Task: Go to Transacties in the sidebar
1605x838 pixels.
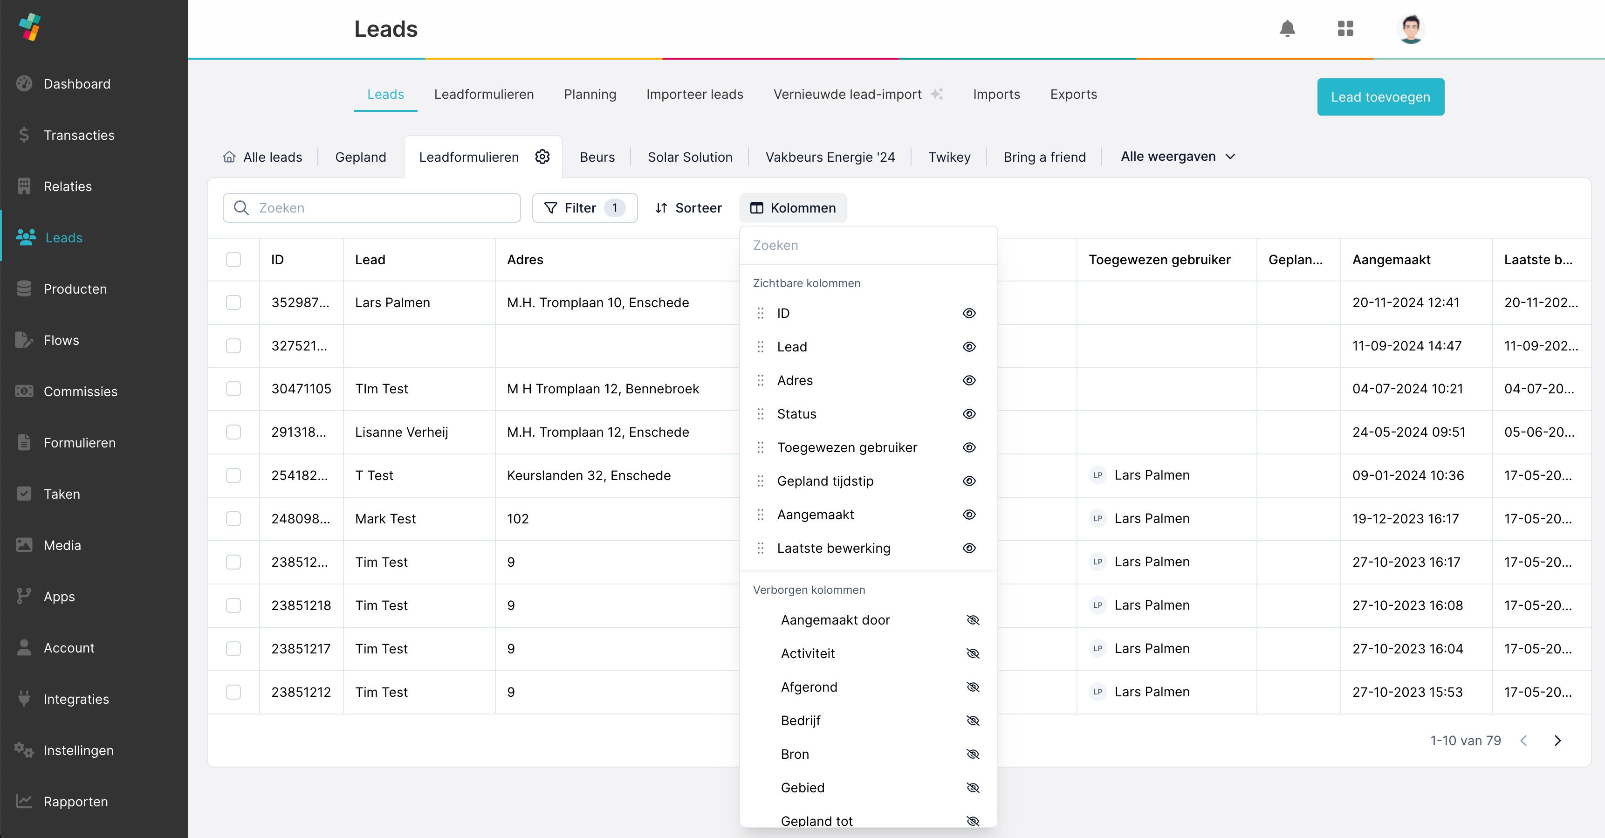Action: coord(79,135)
